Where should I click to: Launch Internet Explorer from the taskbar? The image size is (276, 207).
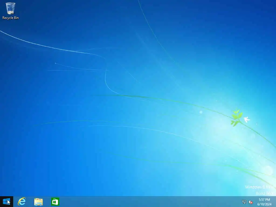click(22, 202)
